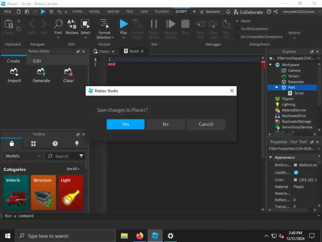The image size is (322, 242).
Task: Open the Vehicle category thumbnail
Action: (16, 193)
